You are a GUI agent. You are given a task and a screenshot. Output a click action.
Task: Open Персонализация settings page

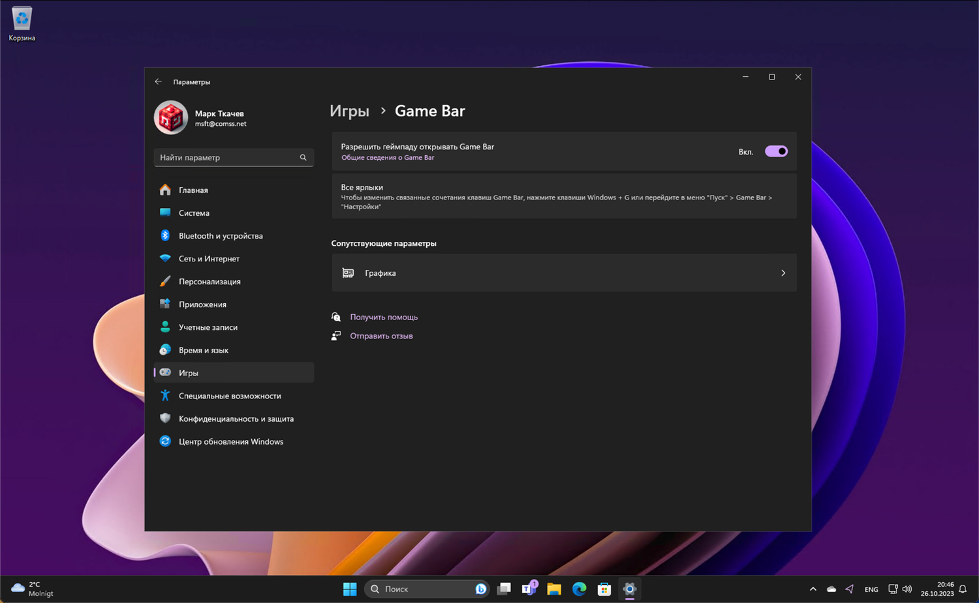pos(210,282)
